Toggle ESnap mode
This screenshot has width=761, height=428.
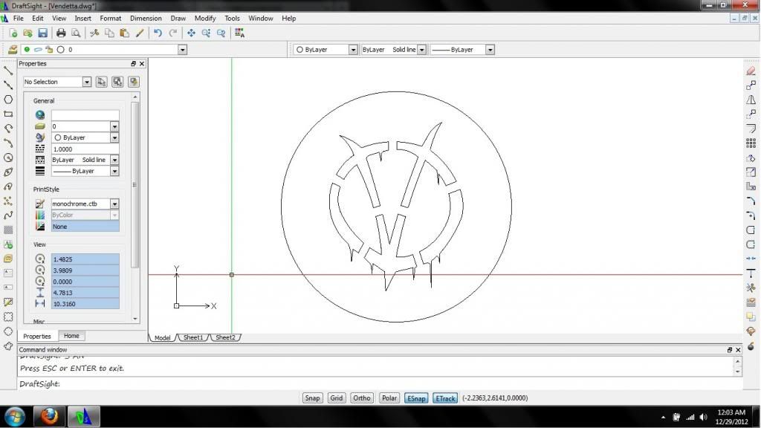416,398
